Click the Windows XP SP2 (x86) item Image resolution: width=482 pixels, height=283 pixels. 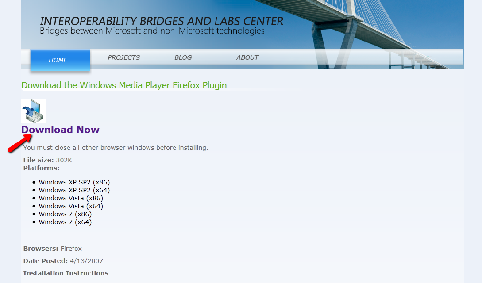[x=74, y=182]
